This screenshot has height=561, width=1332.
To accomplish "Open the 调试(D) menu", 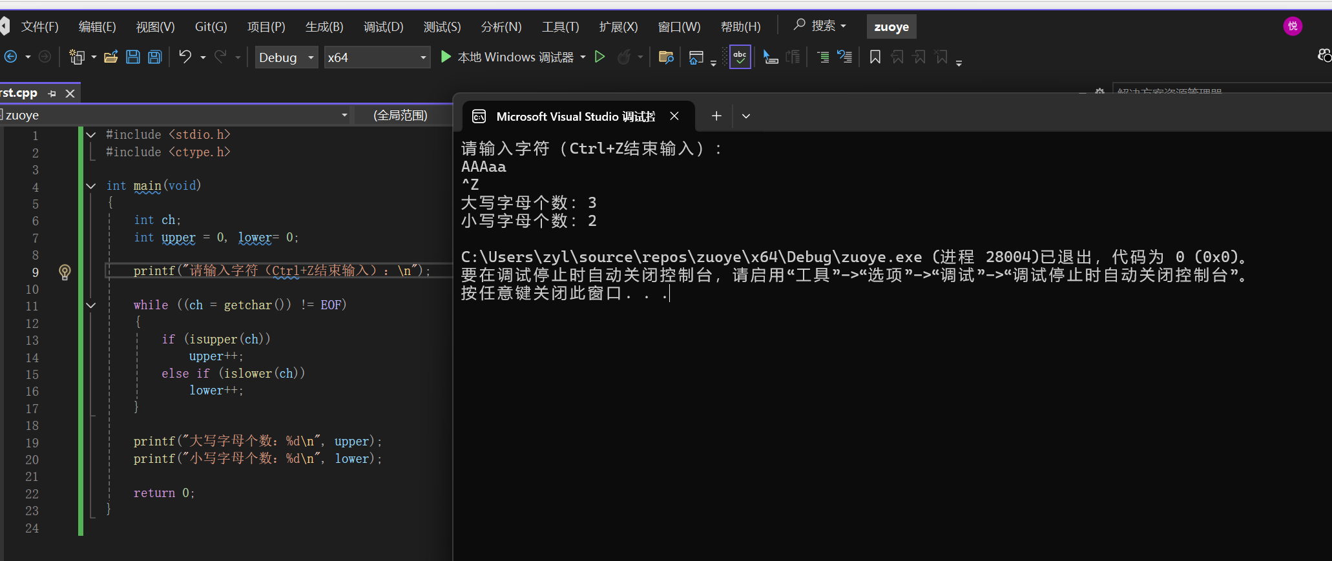I will pyautogui.click(x=383, y=26).
